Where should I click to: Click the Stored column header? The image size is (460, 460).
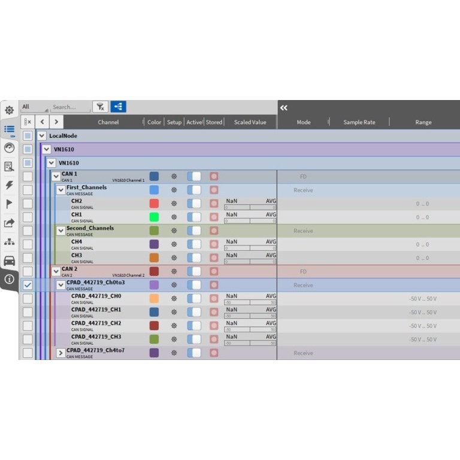pos(214,122)
